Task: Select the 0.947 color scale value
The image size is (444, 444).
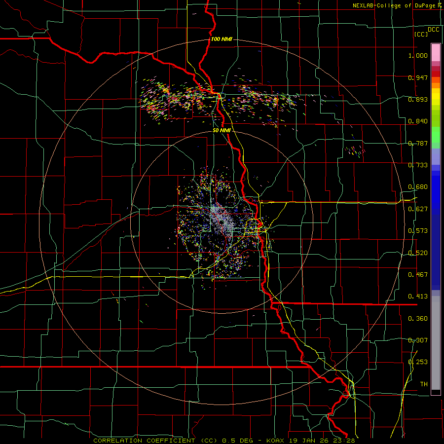Action: (418, 77)
